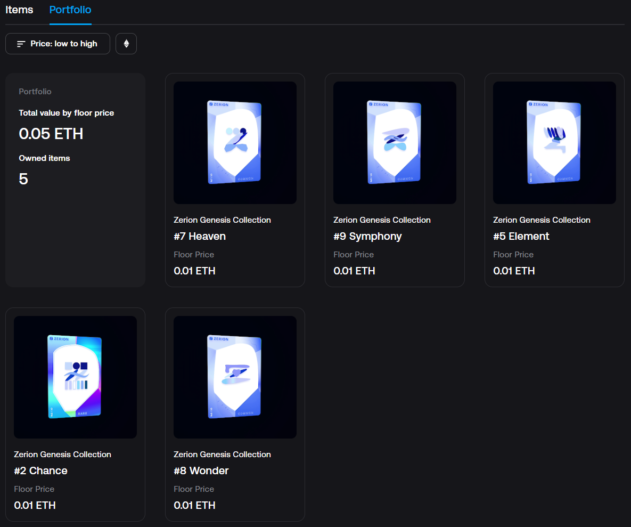Open the rare #2 Chance NFT card
The height and width of the screenshot is (527, 631).
pyautogui.click(x=75, y=377)
